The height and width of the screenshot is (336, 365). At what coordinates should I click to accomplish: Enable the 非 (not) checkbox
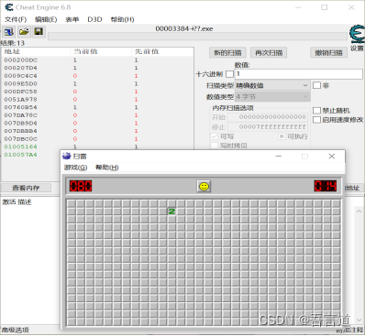tap(316, 85)
